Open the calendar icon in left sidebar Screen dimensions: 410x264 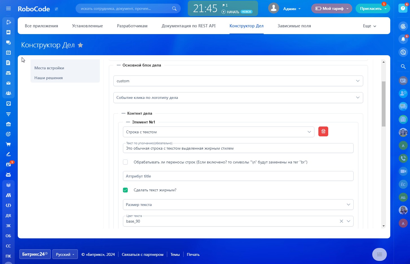tap(8, 52)
